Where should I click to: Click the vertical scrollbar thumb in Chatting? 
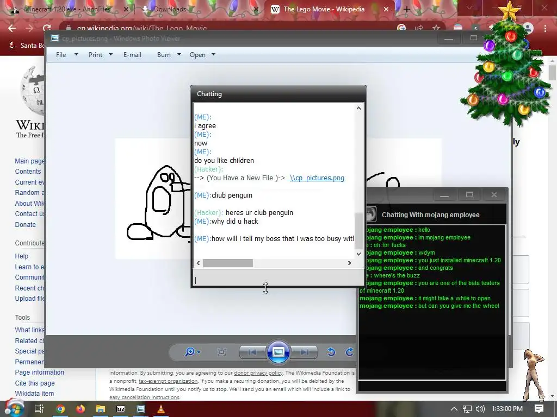click(x=359, y=230)
